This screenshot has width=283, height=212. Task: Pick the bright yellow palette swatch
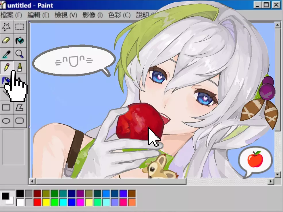coord(46,202)
